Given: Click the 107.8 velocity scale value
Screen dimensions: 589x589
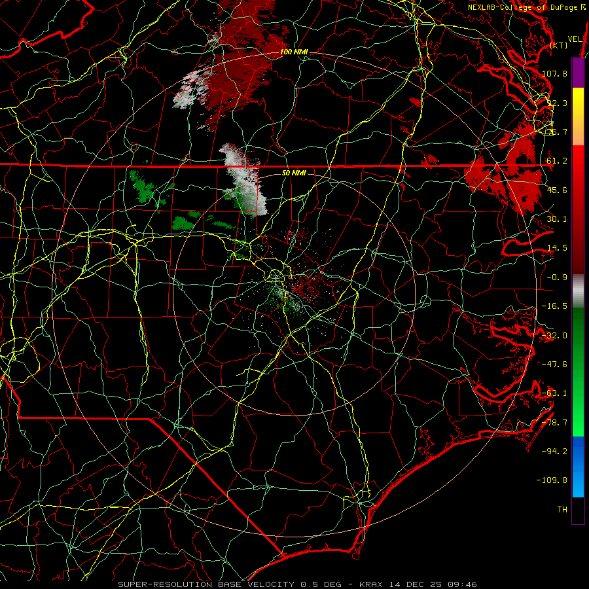Looking at the screenshot, I should (554, 73).
